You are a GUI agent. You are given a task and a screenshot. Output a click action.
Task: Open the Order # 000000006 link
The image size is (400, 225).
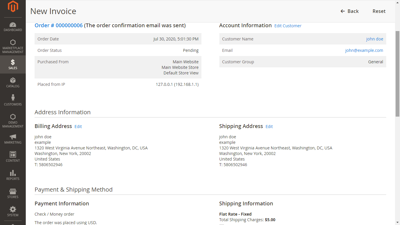59,25
